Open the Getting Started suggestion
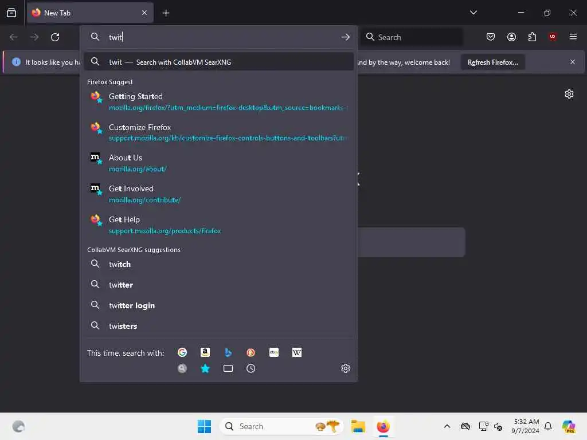The image size is (587, 440). click(x=219, y=101)
